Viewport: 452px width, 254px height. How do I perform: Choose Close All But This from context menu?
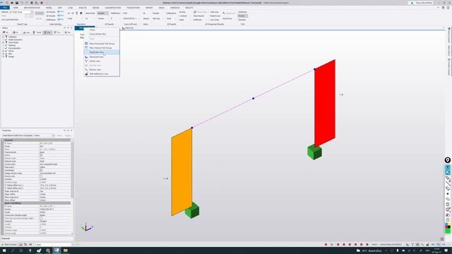pos(102,34)
